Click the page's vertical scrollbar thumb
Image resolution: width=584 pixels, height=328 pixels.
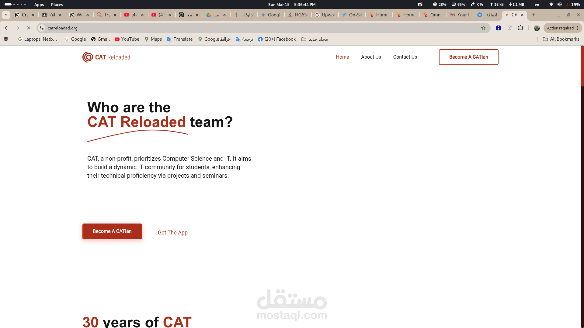(582, 66)
